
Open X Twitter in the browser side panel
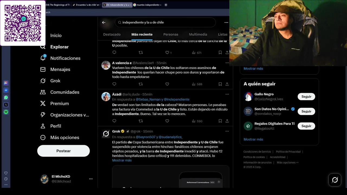point(6,105)
